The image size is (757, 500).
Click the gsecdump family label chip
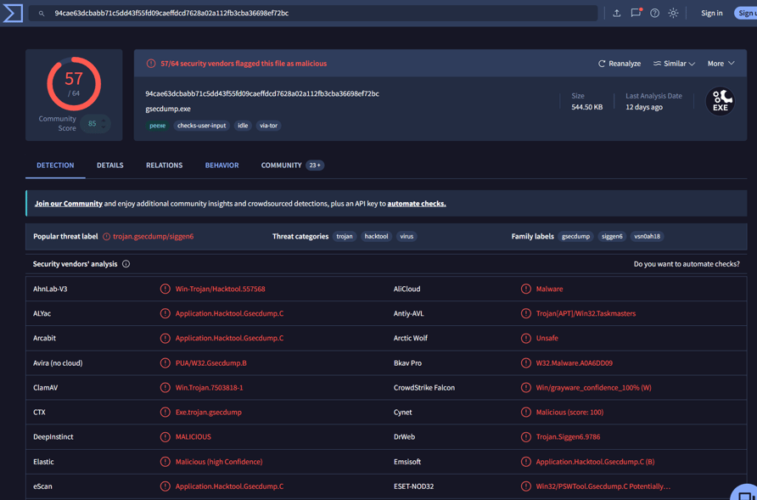(576, 237)
